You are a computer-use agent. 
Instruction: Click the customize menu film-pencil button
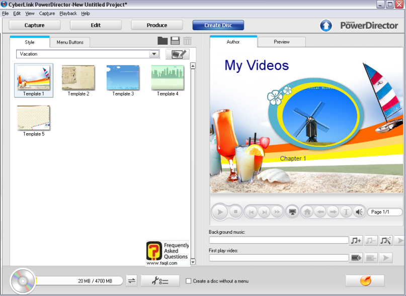click(x=178, y=54)
